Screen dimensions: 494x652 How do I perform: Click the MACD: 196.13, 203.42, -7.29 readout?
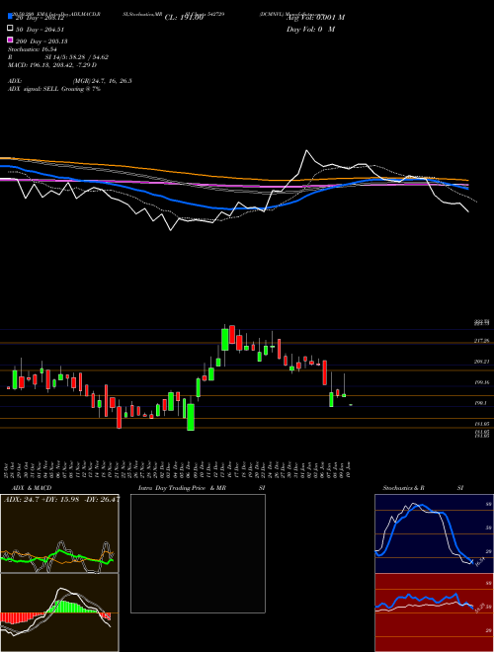[x=52, y=65]
